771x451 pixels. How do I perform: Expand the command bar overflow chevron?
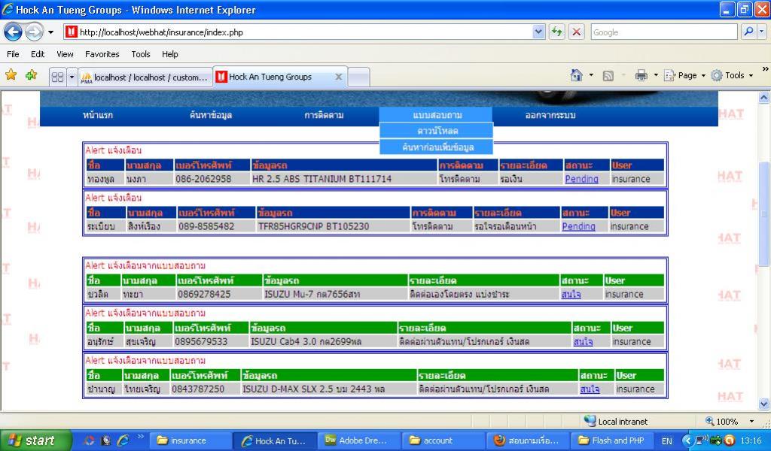click(x=765, y=69)
